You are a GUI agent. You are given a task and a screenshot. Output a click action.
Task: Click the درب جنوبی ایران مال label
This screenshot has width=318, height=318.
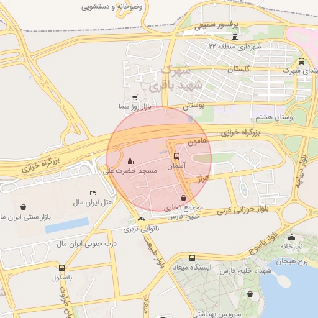tap(86, 244)
